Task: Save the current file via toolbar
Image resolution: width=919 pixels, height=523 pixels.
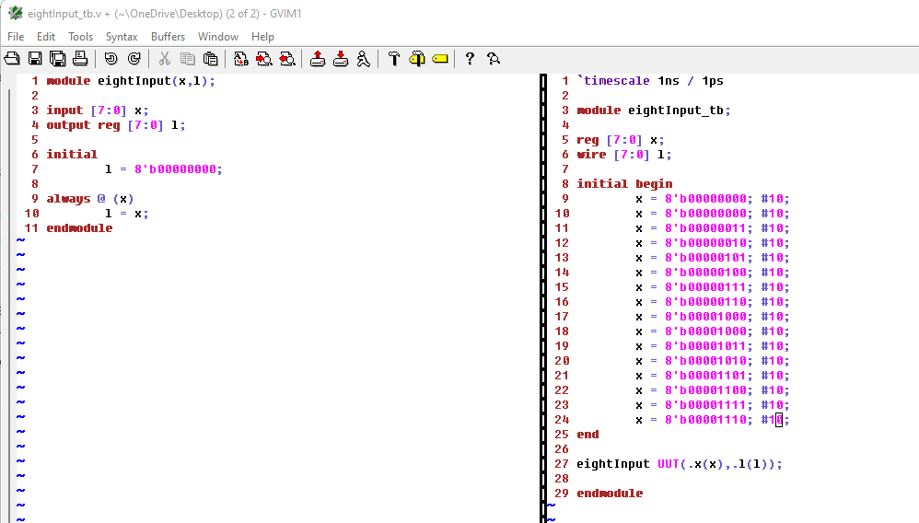Action: [35, 59]
